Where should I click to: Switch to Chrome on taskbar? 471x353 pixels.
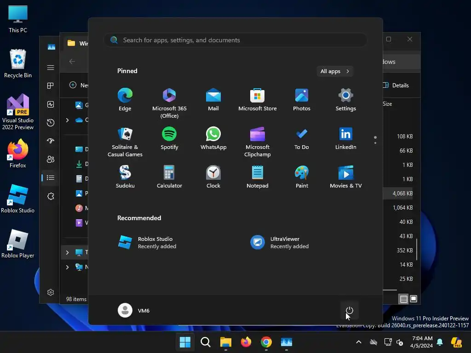[x=266, y=342]
